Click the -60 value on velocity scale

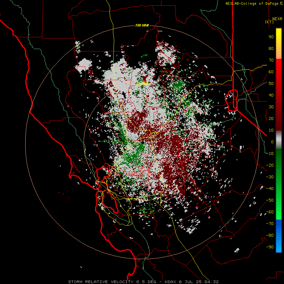tap(270, 212)
